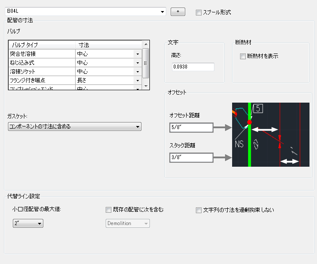Image resolution: width=317 pixels, height=264 pixels.
Task: Open 寸法 dropdown for フランジ付き端点 row
Action: 137,80
